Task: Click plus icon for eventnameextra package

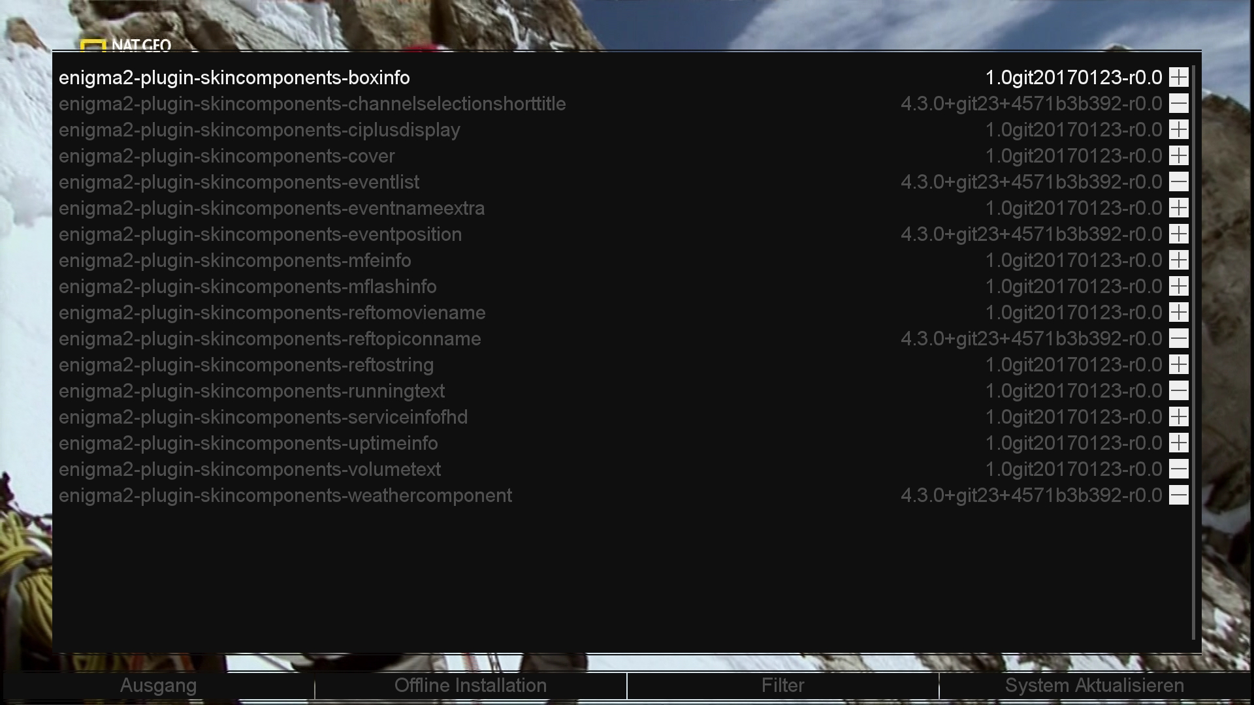Action: click(1178, 208)
